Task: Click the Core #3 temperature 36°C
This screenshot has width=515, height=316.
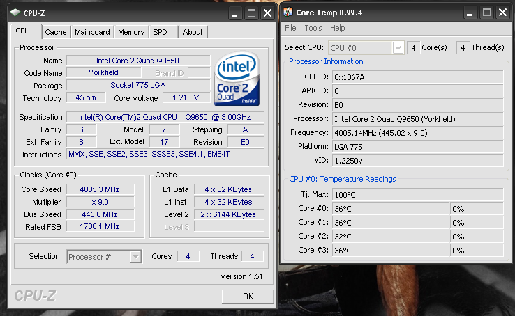Action: [390, 250]
